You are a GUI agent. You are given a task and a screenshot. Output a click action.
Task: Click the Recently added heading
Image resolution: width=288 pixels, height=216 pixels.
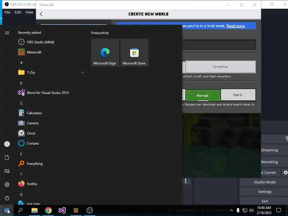tap(29, 33)
